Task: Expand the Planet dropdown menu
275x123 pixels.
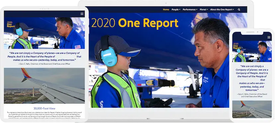Action: click(x=204, y=10)
